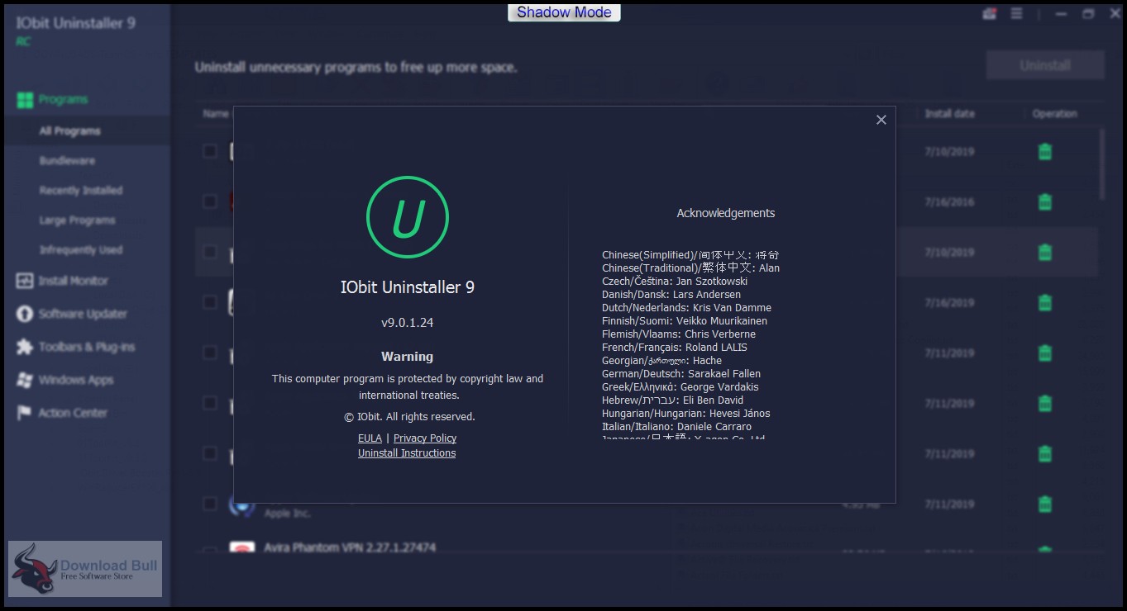Screen dimensions: 1127x611
Task: Click the version text v9.0.1.24
Action: 408,323
